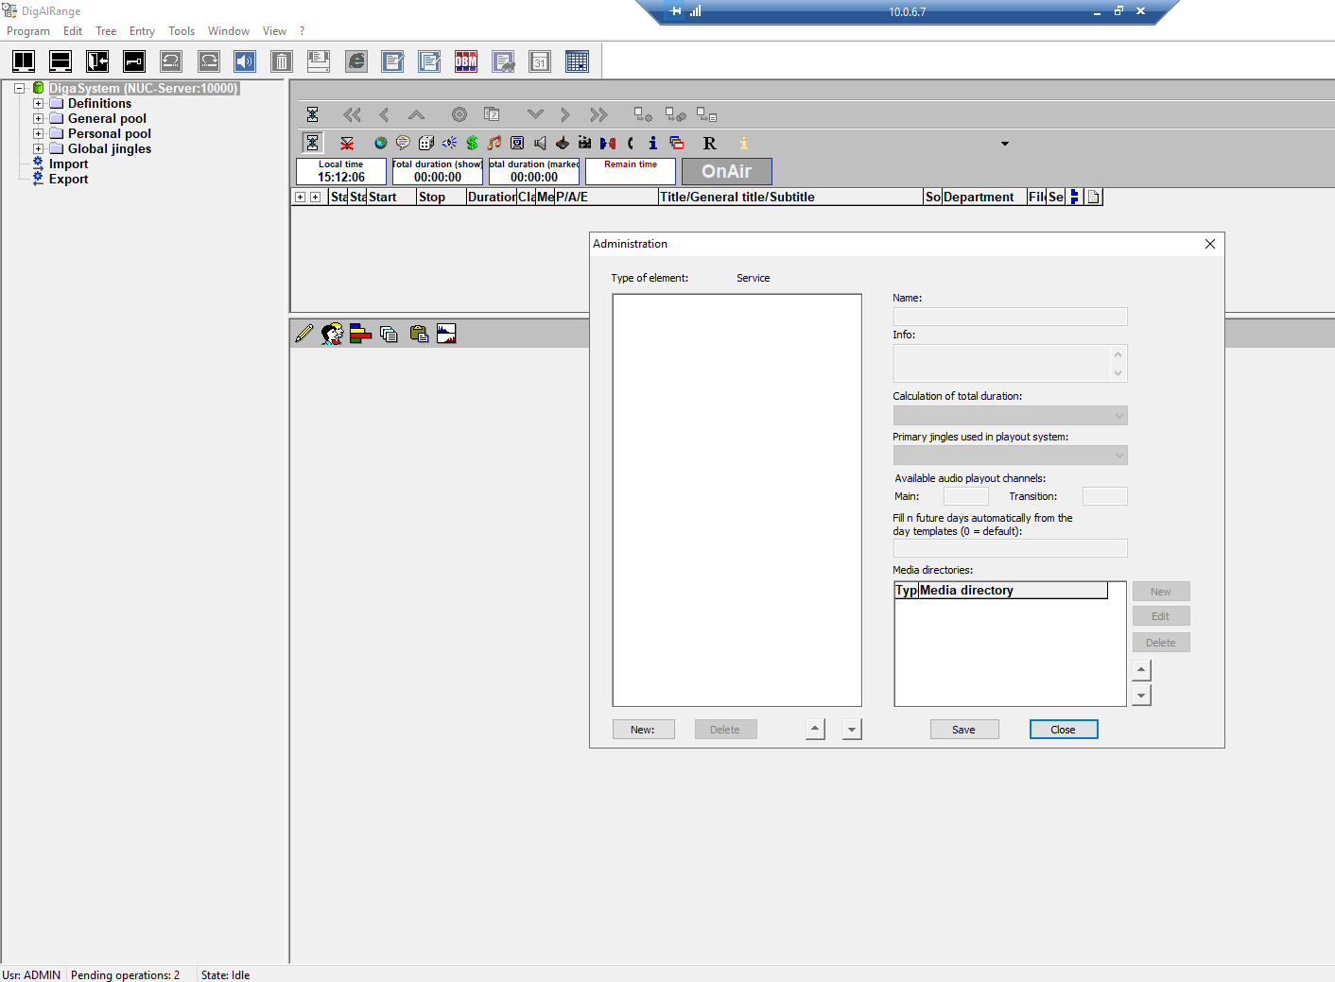Click into the Name input field
This screenshot has height=982, width=1335.
point(1010,317)
